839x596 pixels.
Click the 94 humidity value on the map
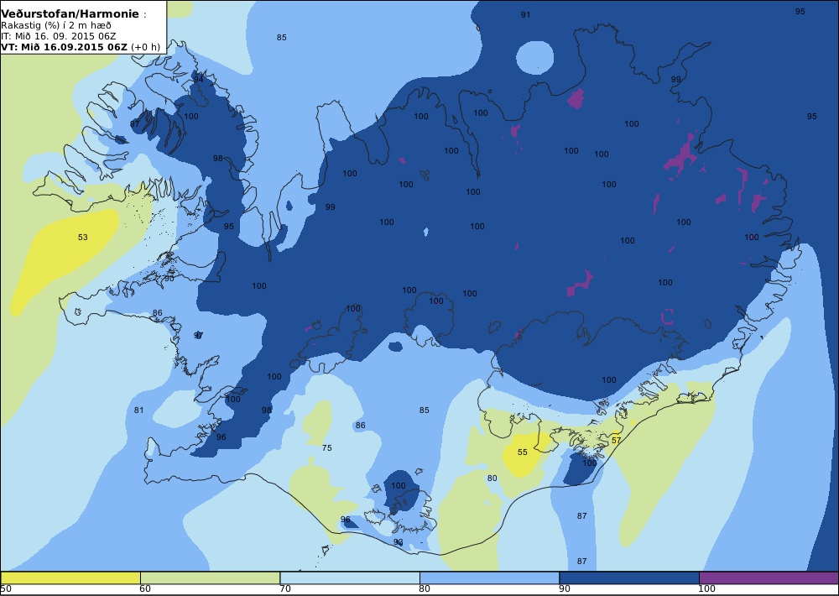point(199,79)
